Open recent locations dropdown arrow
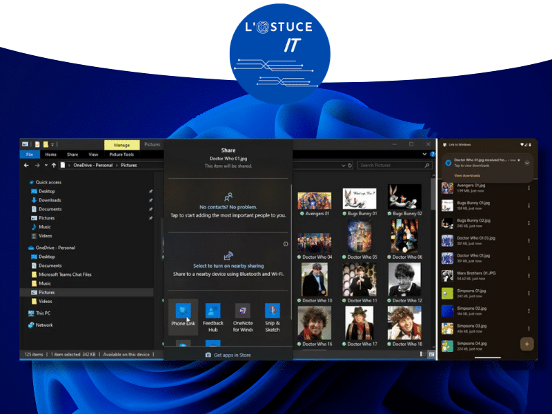This screenshot has width=552, height=414. 46,165
